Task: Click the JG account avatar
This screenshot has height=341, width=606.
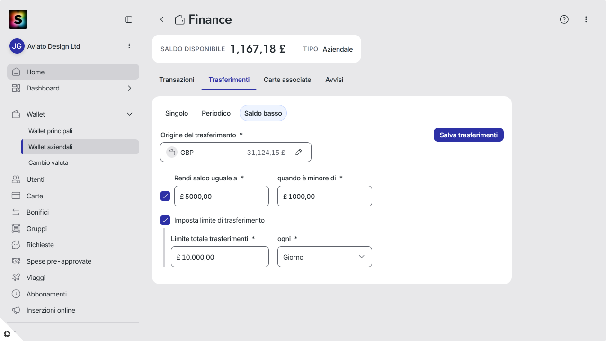Action: [x=17, y=46]
